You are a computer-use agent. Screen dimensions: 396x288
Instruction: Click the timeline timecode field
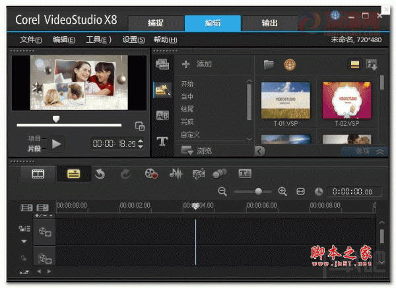point(354,192)
